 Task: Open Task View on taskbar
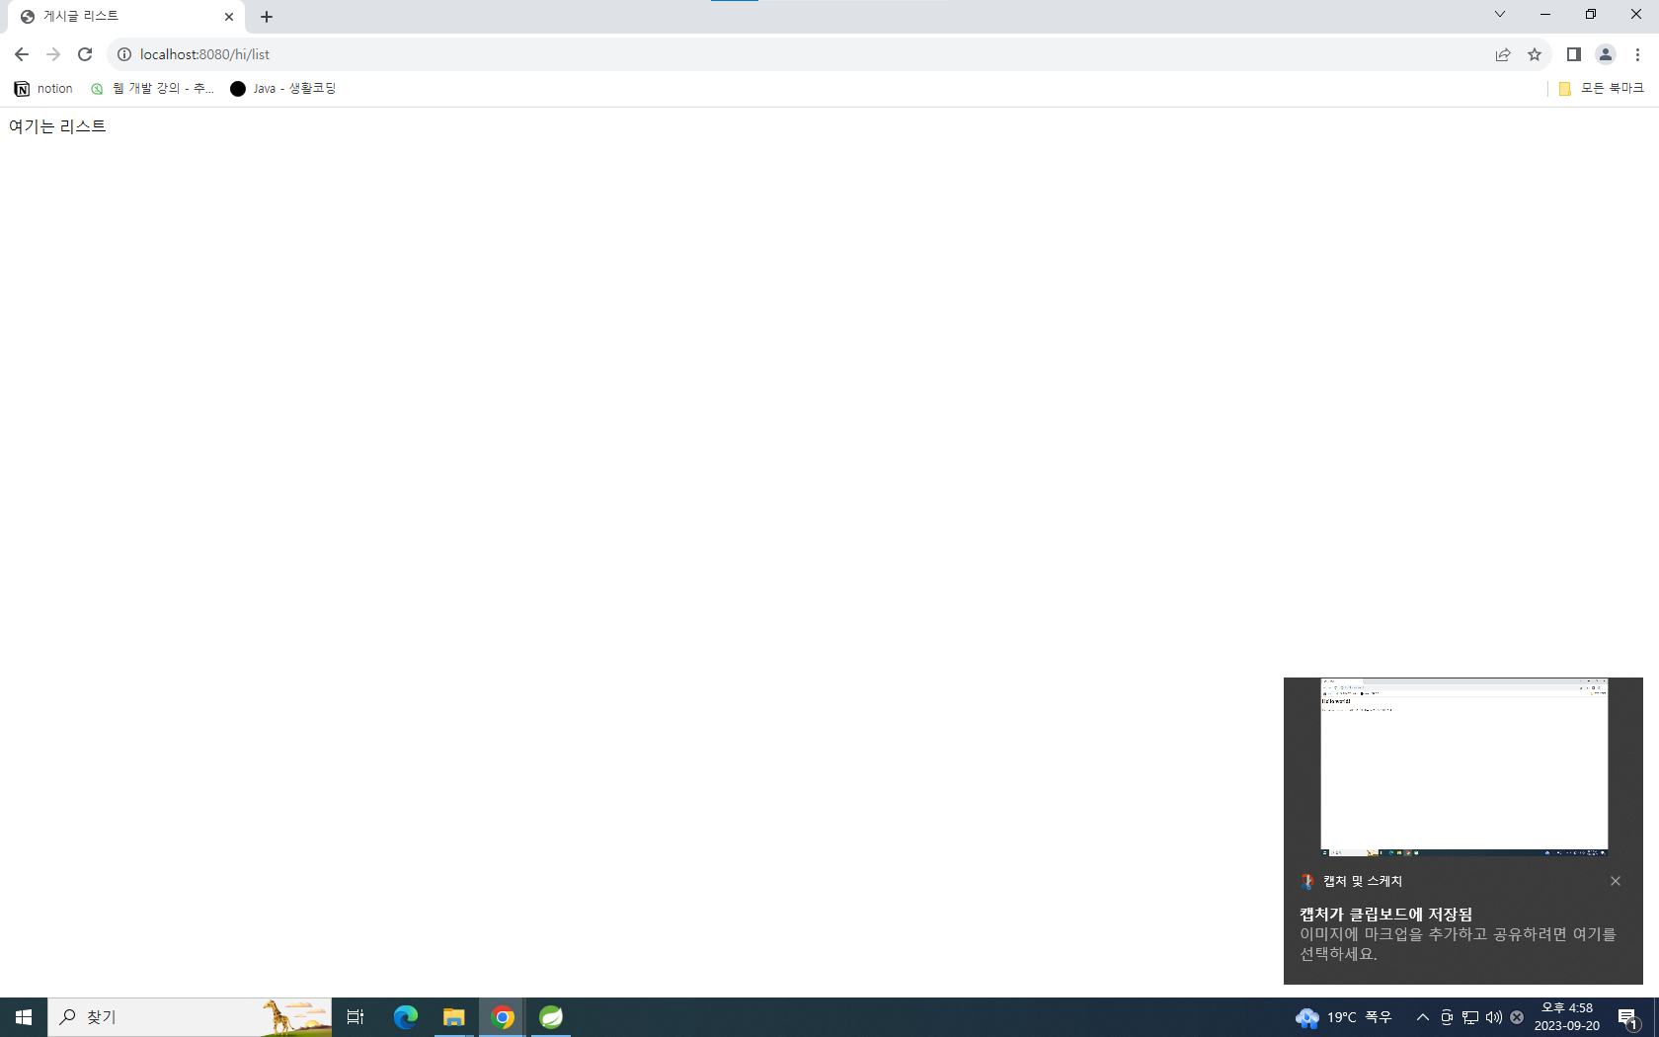(x=356, y=1017)
